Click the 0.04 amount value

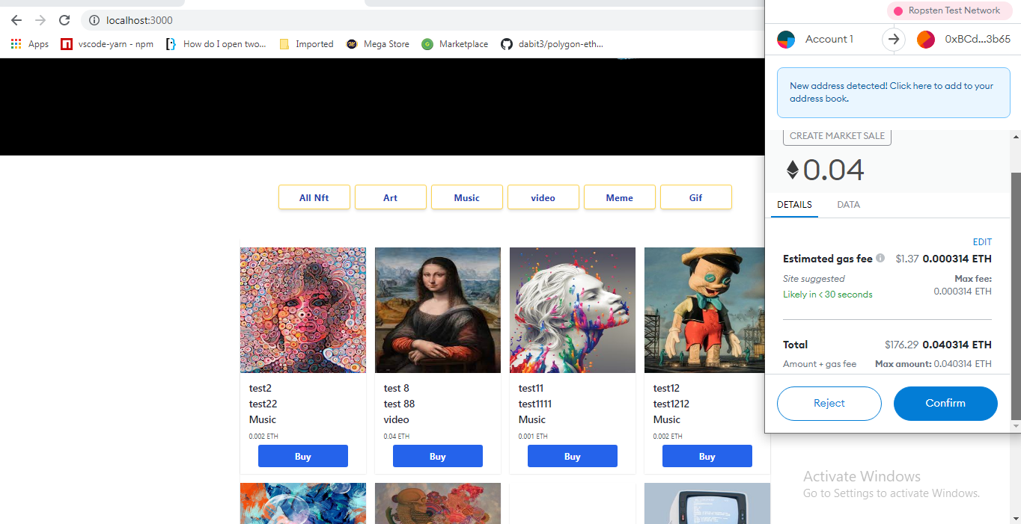pyautogui.click(x=833, y=170)
